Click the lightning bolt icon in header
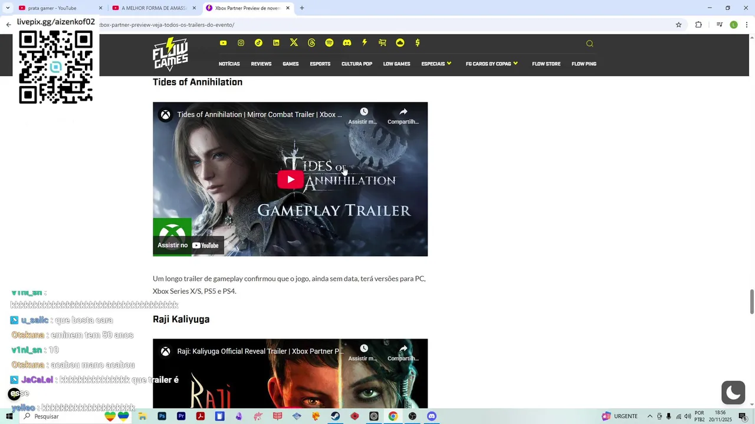Screen dimensions: 755x424 tap(365, 42)
